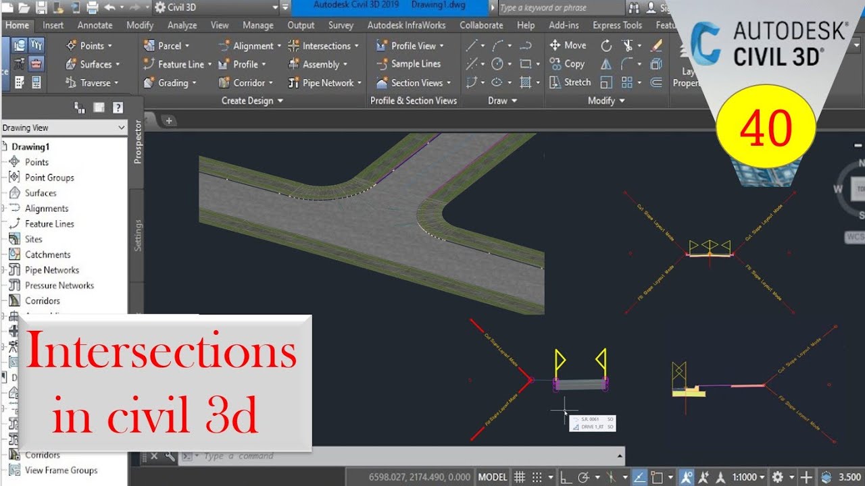Toggle auto-scale annotation icon in status bar
The width and height of the screenshot is (865, 486).
(x=704, y=477)
